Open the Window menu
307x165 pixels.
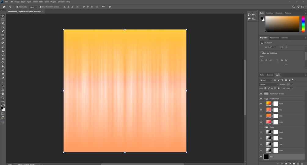click(61, 2)
